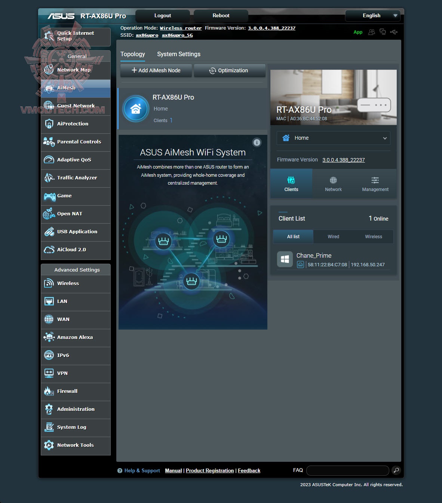Select the Network tab in node panel
Viewport: 442px width, 503px height.
[333, 184]
